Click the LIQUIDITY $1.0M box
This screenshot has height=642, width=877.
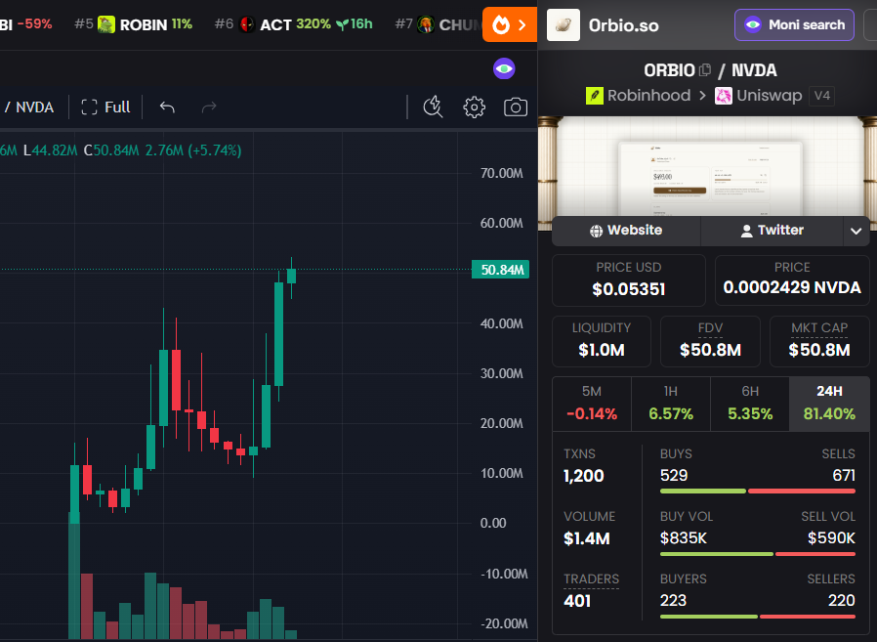point(602,341)
